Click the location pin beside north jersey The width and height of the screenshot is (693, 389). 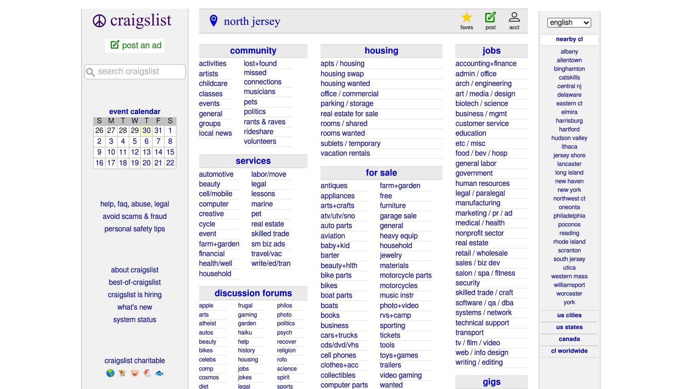213,20
